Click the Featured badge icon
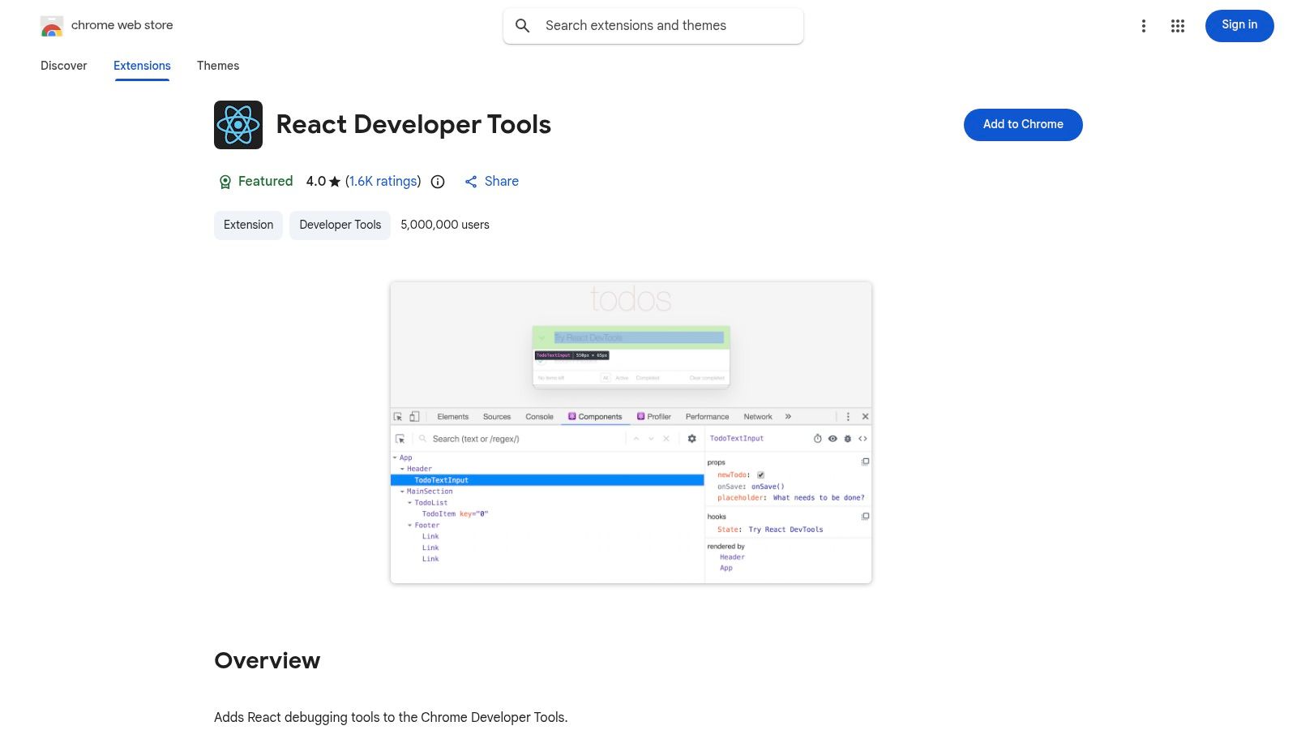 (x=225, y=182)
